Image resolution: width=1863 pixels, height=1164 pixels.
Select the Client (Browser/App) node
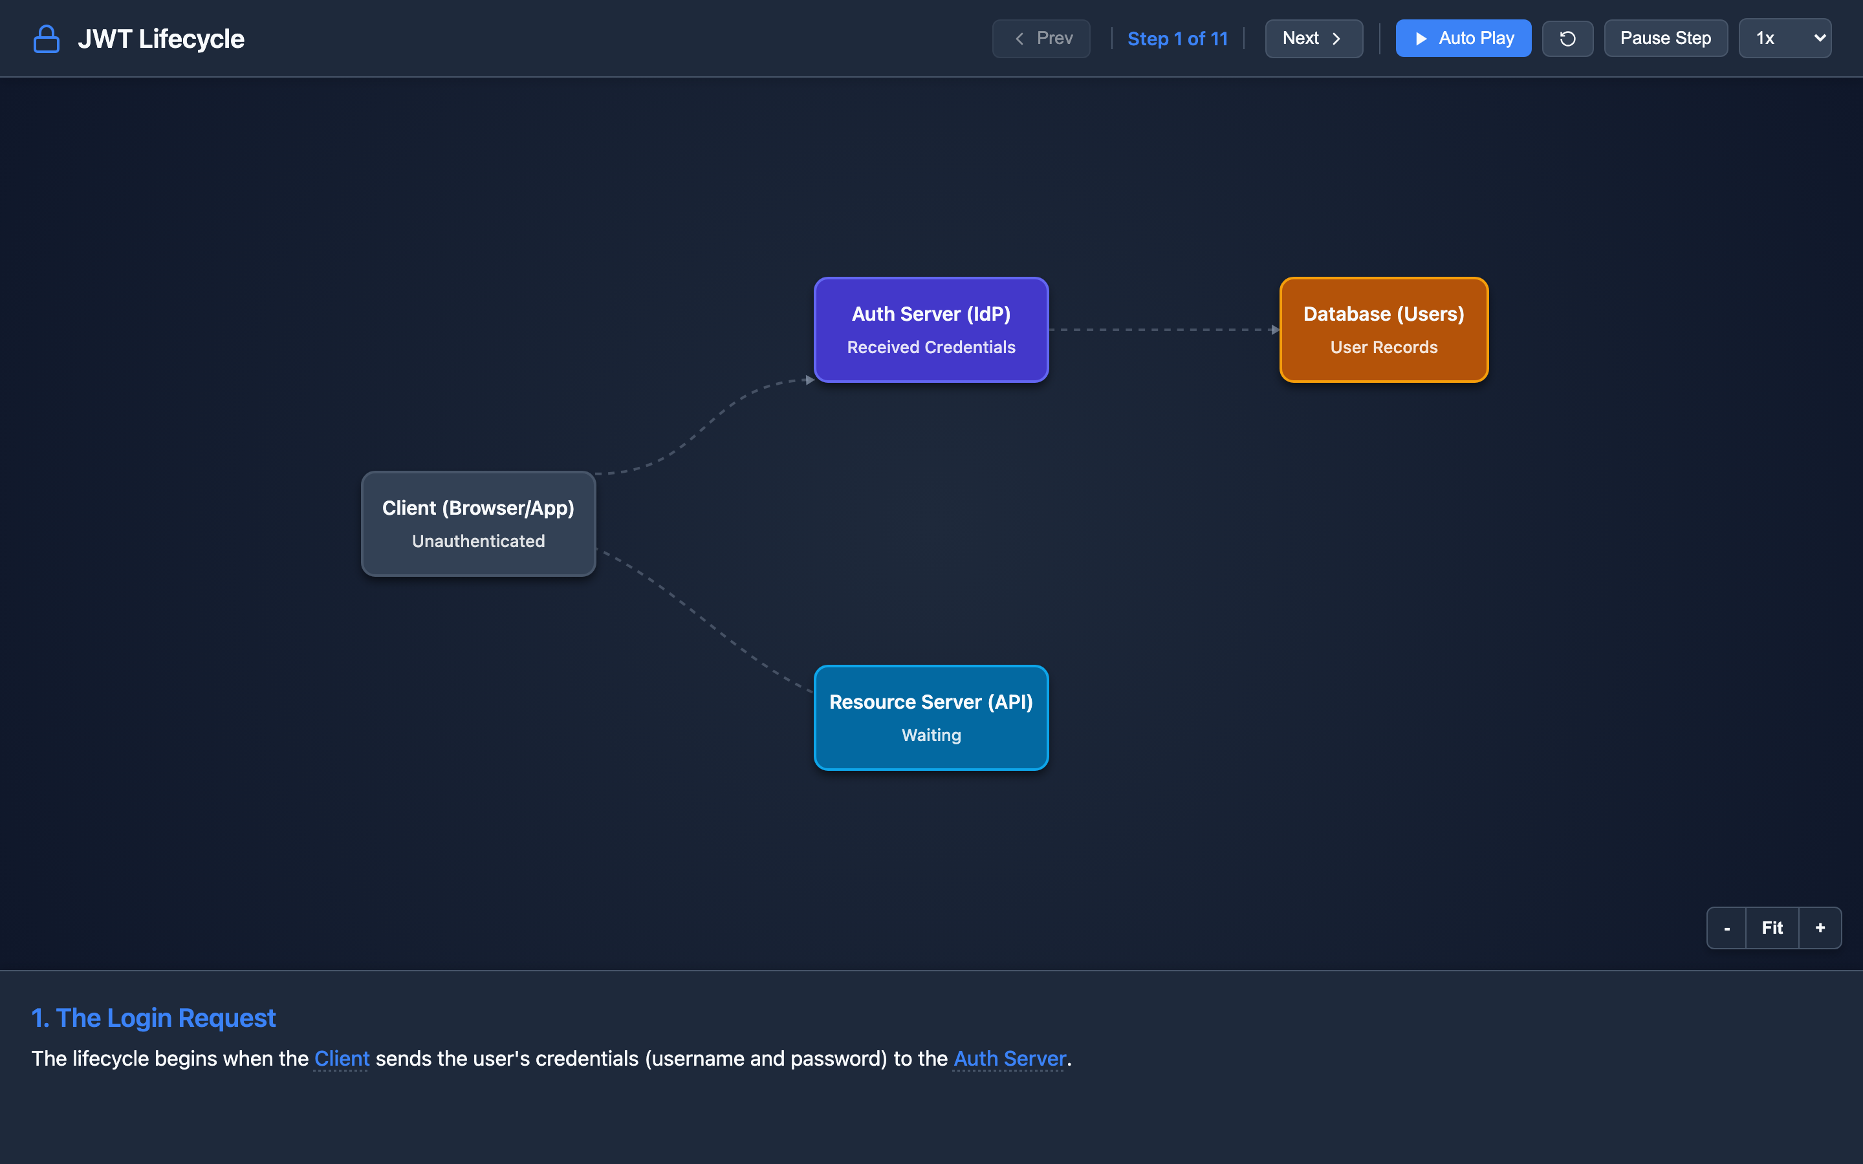[478, 524]
